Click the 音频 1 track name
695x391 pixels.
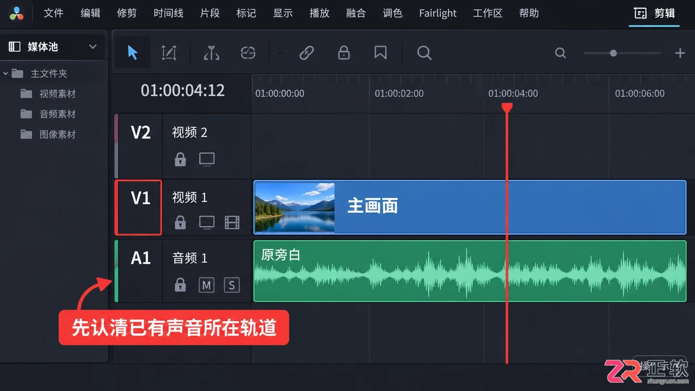[190, 258]
